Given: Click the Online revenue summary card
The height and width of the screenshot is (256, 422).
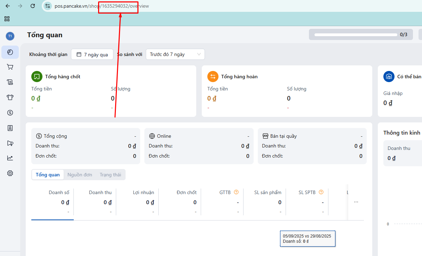Looking at the screenshot, I should coord(199,146).
